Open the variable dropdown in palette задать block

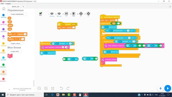point(15,34)
